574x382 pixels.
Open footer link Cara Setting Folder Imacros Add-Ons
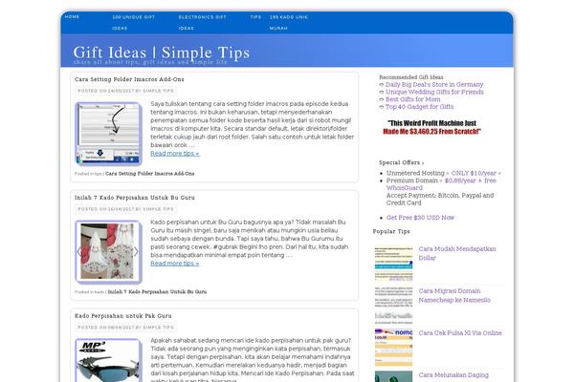pyautogui.click(x=150, y=174)
